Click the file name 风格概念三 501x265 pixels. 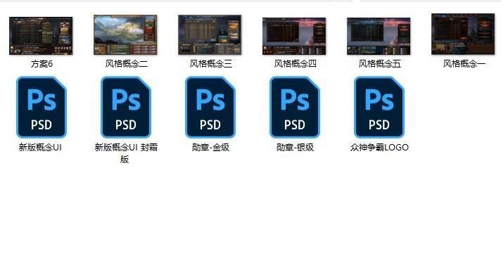point(211,64)
